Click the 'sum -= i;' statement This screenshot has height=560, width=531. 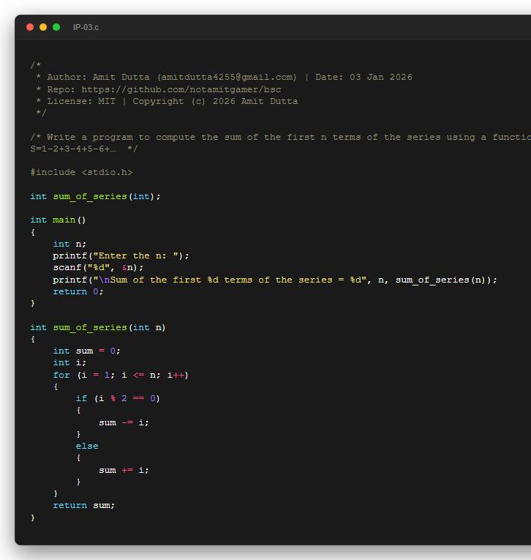124,422
